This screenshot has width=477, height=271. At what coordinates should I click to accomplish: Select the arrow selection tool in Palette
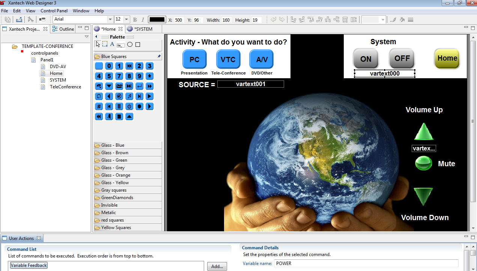98,45
